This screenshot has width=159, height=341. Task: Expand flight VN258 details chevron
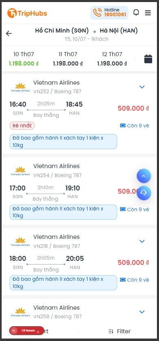(142, 312)
